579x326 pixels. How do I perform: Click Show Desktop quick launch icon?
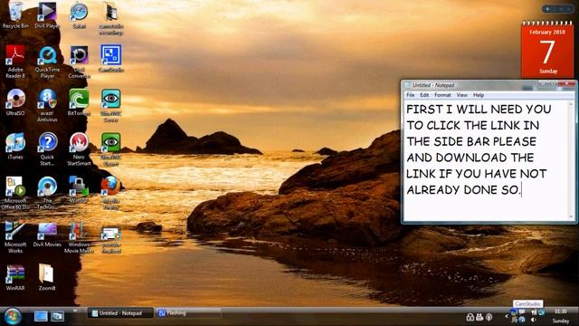pos(41,316)
